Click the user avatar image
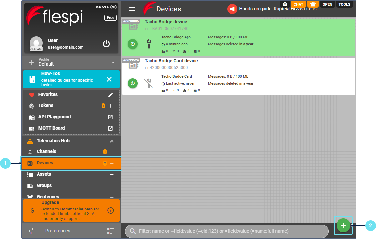Screen dimensions: 376x239 [x=36, y=43]
